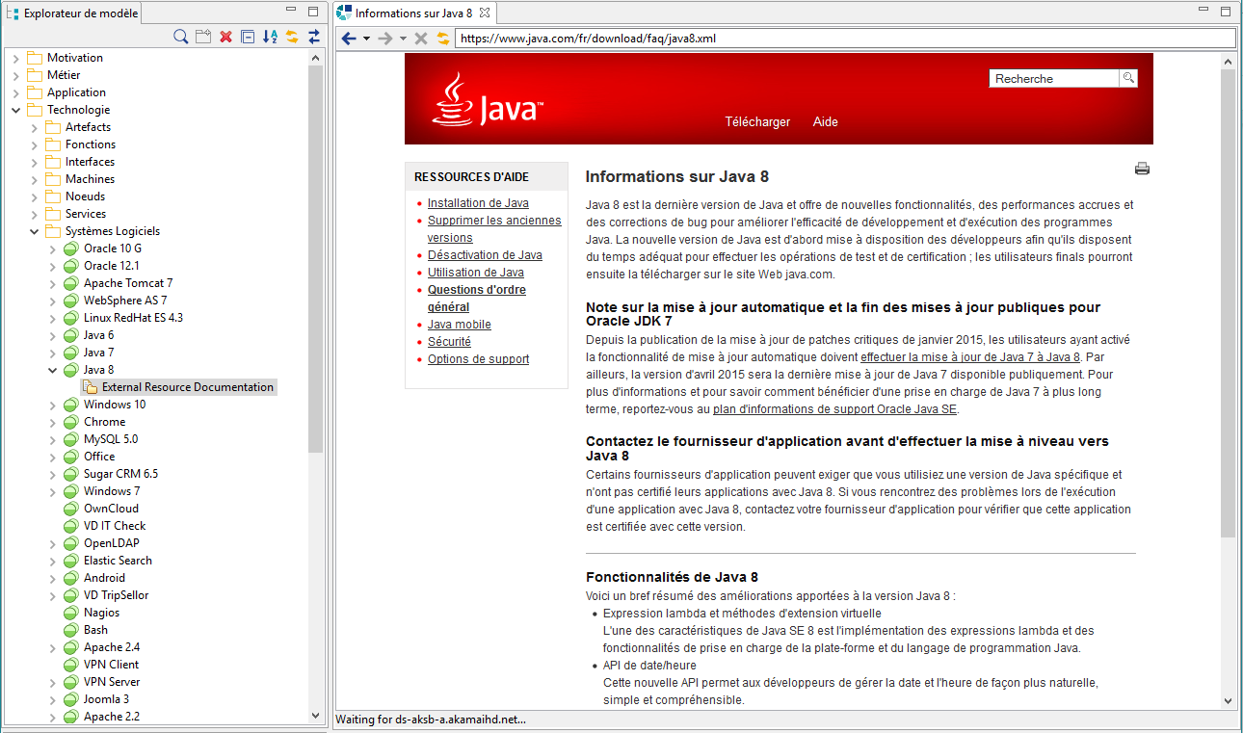Viewport: 1243px width, 733px height.
Task: Select the Joomla 3 tree item
Action: pos(106,699)
